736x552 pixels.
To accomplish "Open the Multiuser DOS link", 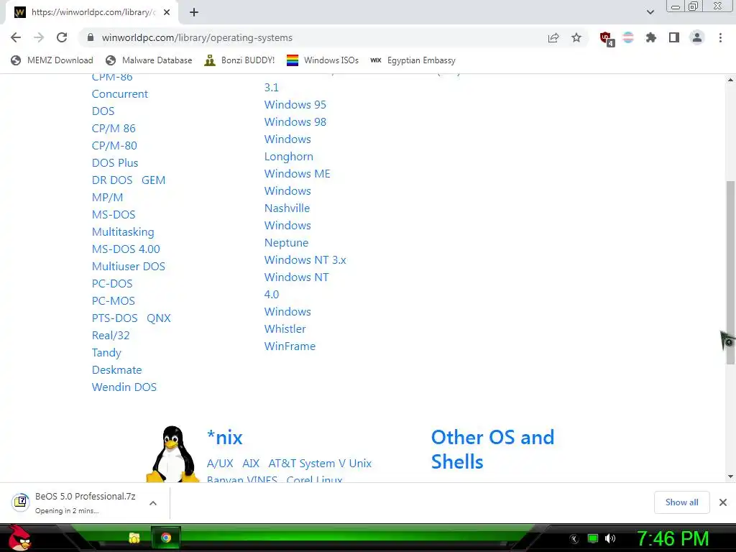I will (x=129, y=266).
